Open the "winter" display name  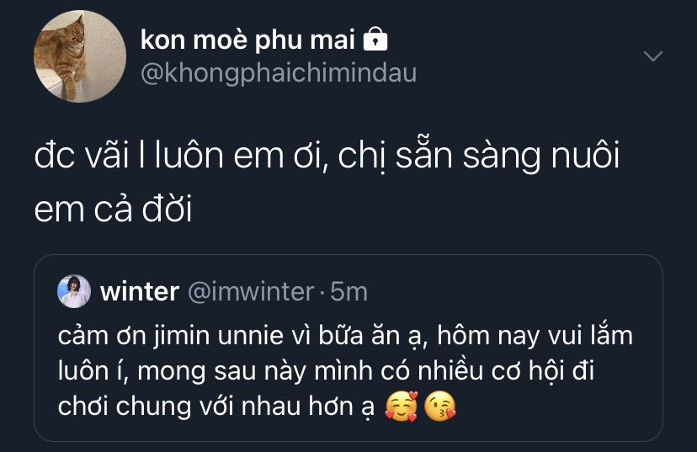coord(139,291)
